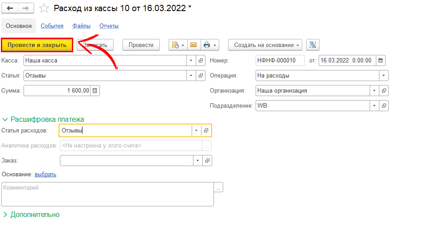This screenshot has height=248, width=426.
Task: Click the back navigation arrow
Action: (x=10, y=8)
